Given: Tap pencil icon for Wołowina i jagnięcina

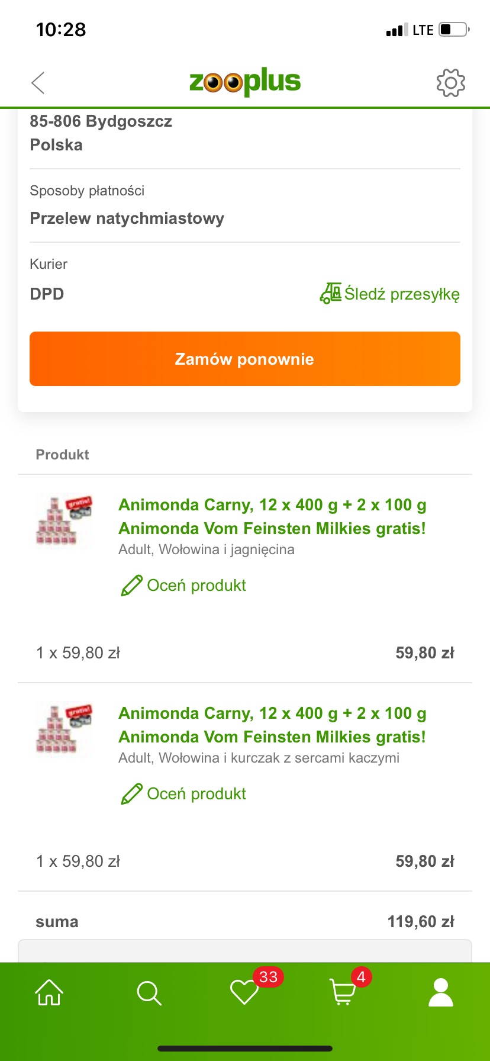Looking at the screenshot, I should (131, 585).
